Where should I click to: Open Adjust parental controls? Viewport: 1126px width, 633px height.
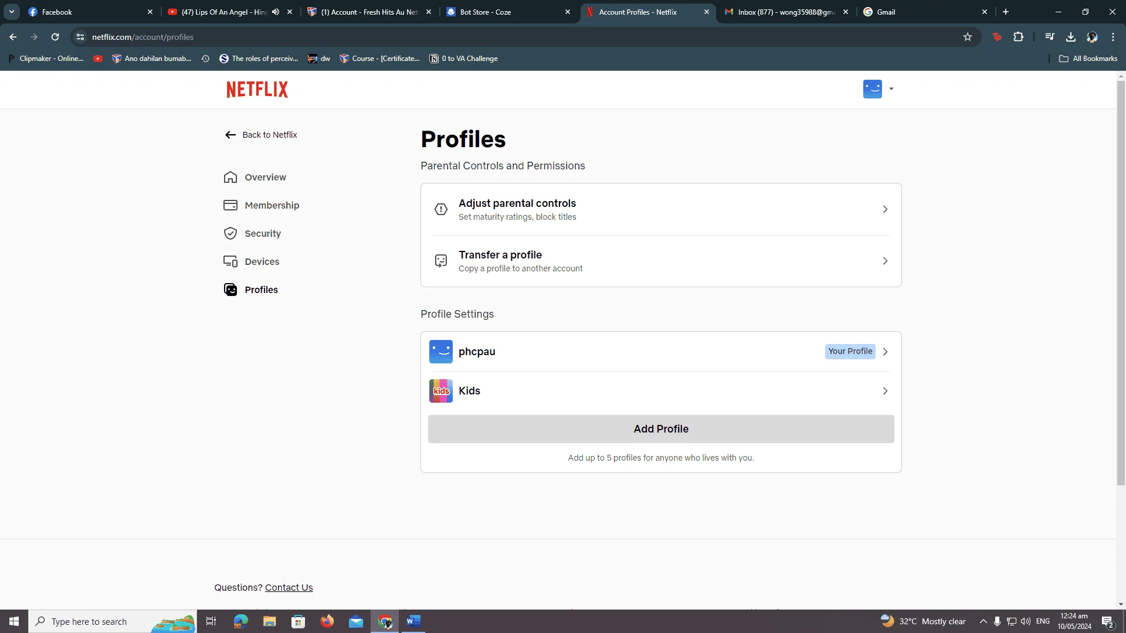661,209
